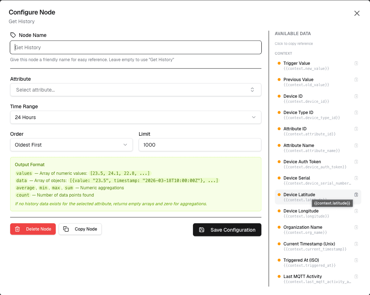Viewport: 370px width, 295px height.
Task: Click into the Limit input field
Action: click(x=200, y=145)
